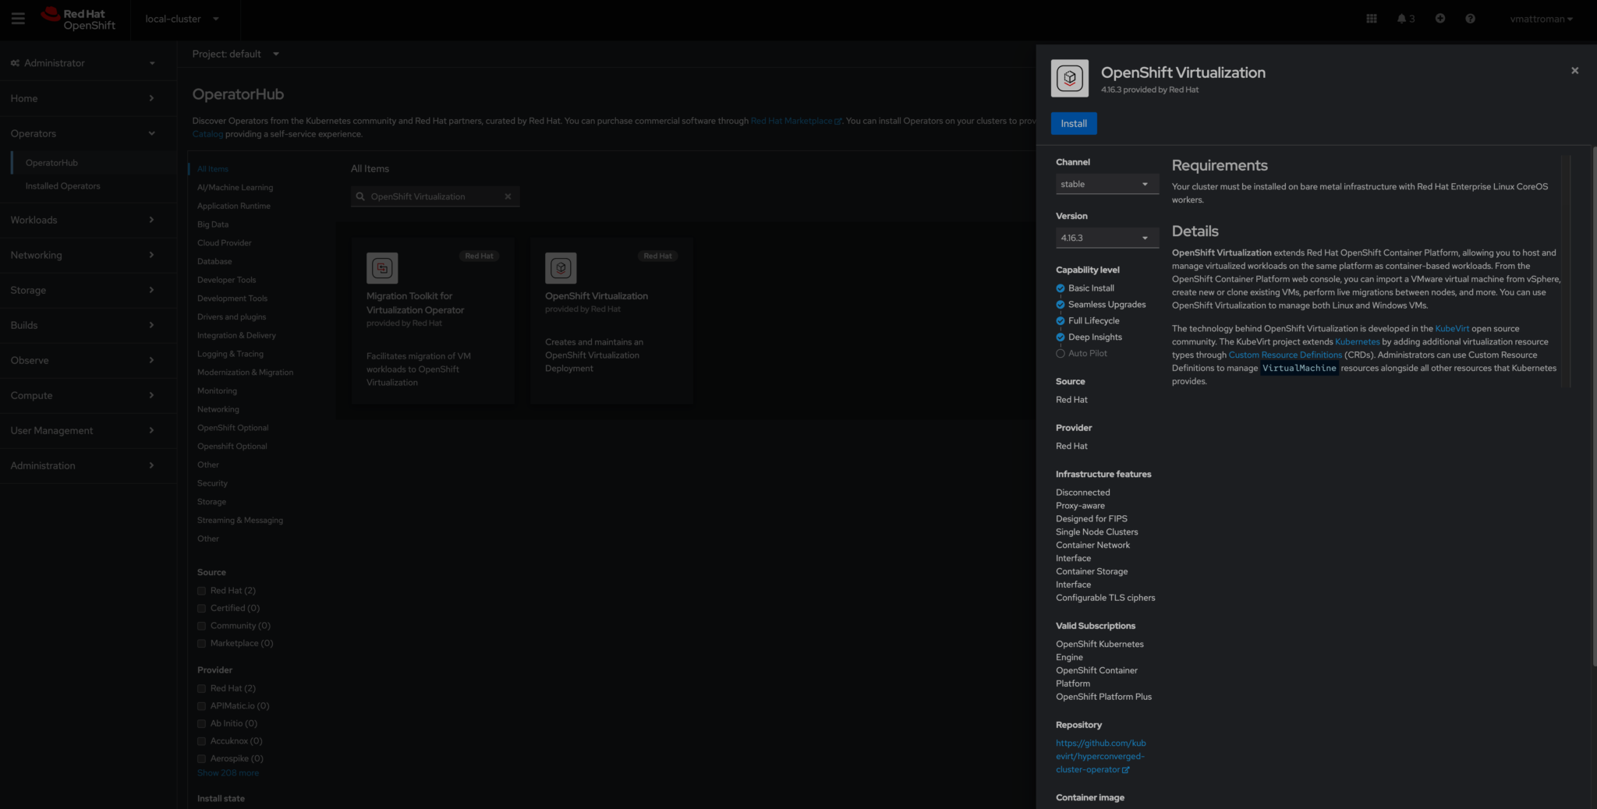1597x809 pixels.
Task: Close the OpenShift Virtualization details panel
Action: tap(1574, 71)
